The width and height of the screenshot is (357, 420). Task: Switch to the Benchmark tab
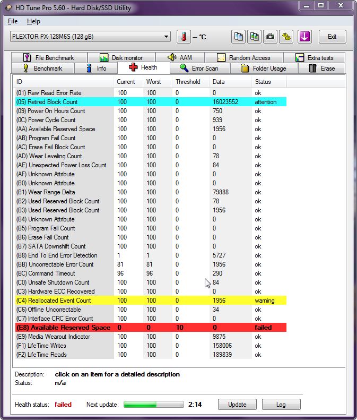pyautogui.click(x=43, y=68)
